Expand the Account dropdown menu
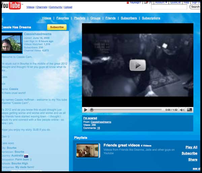The image size is (202, 173). pyautogui.click(x=161, y=2)
